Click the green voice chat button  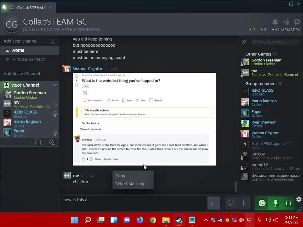point(262,203)
